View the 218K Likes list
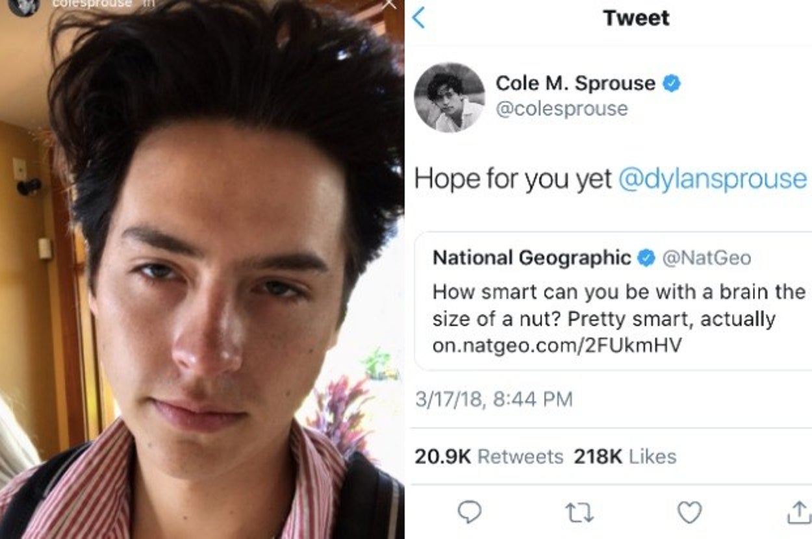 (624, 457)
